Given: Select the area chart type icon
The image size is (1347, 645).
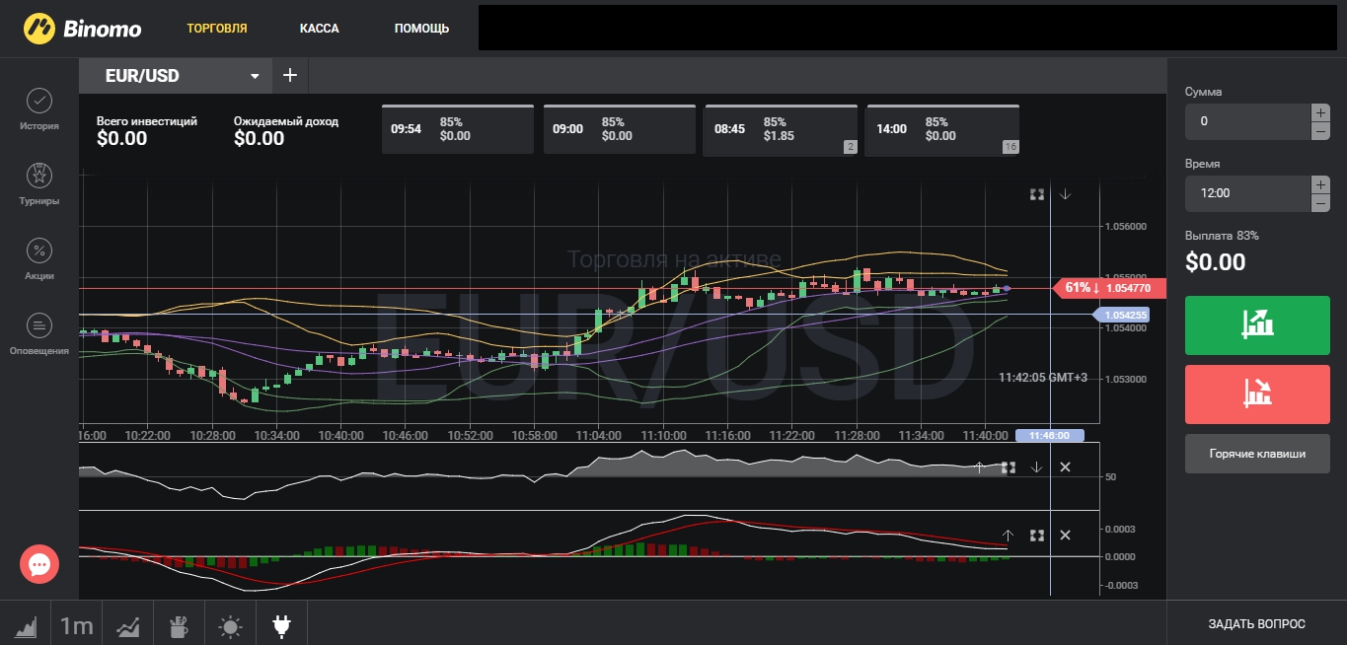Looking at the screenshot, I should (x=25, y=625).
